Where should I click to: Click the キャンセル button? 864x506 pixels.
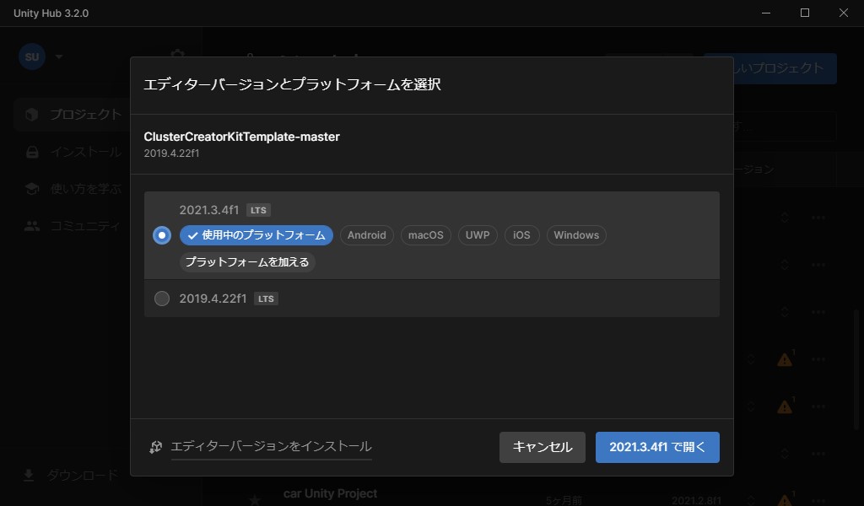tap(542, 447)
